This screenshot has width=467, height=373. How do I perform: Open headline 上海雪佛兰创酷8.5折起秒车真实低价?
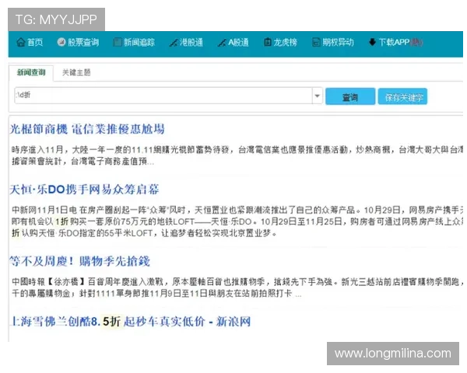point(131,322)
